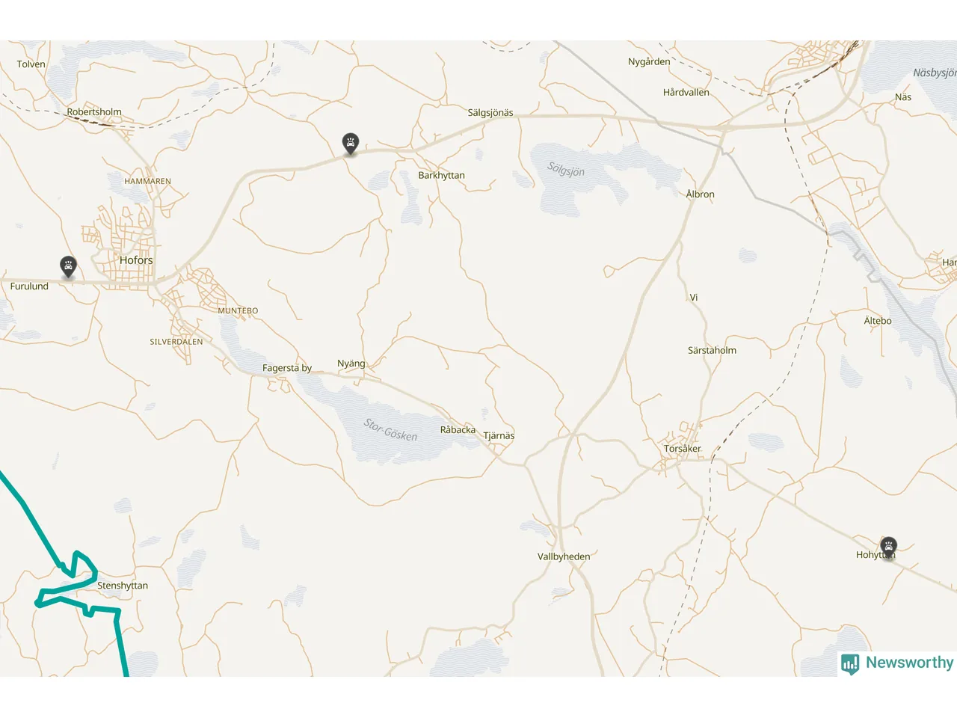Click the Stor-Gösken lake label
This screenshot has height=718, width=957.
tap(390, 430)
